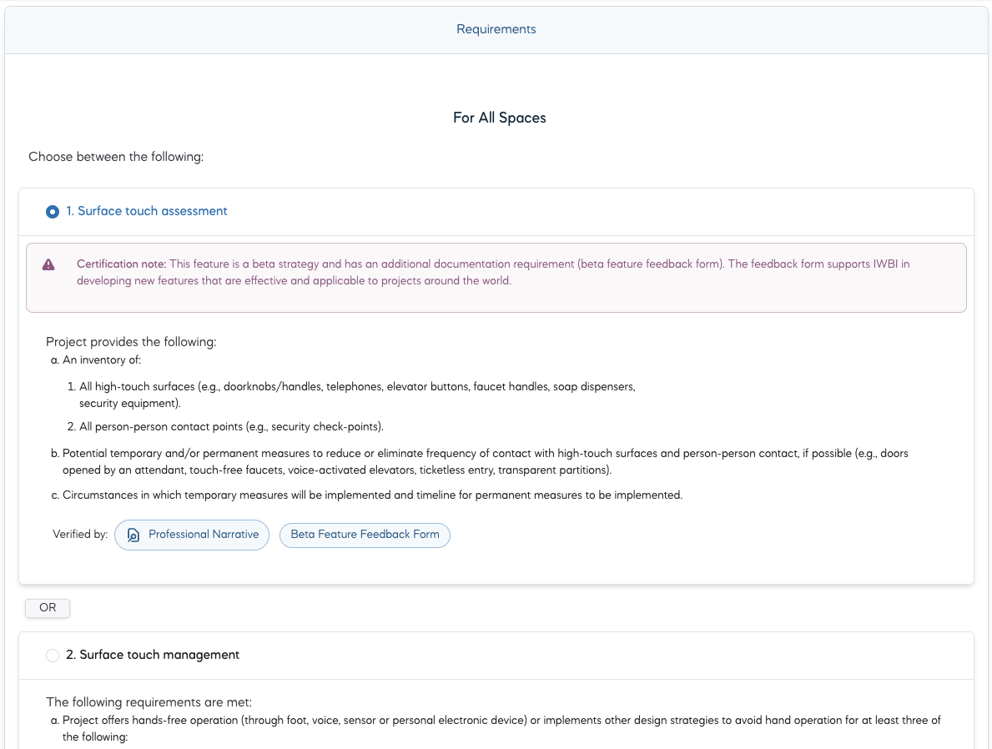Screen dimensions: 992x749
Task: Expand the '2. Surface touch management' title
Action: click(153, 655)
